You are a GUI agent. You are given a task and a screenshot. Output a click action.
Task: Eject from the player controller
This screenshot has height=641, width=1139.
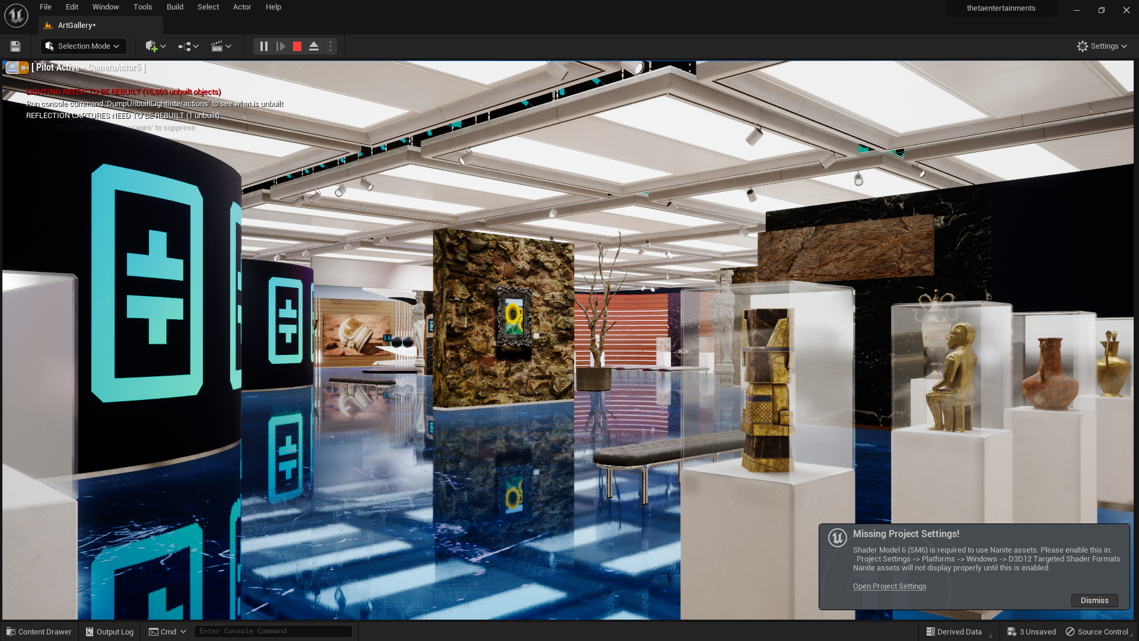point(314,46)
